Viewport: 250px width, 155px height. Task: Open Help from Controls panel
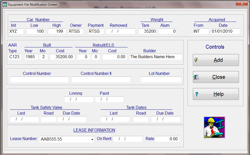(x=216, y=94)
